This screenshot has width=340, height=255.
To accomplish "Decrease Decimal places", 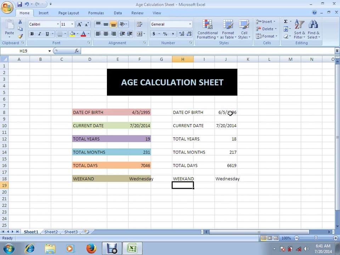I will 189,34.
